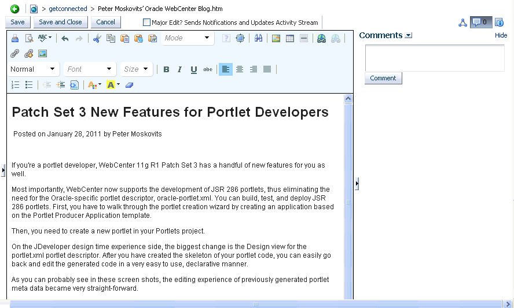This screenshot has width=514, height=308.
Task: Insert a numbered list
Action: [x=15, y=85]
